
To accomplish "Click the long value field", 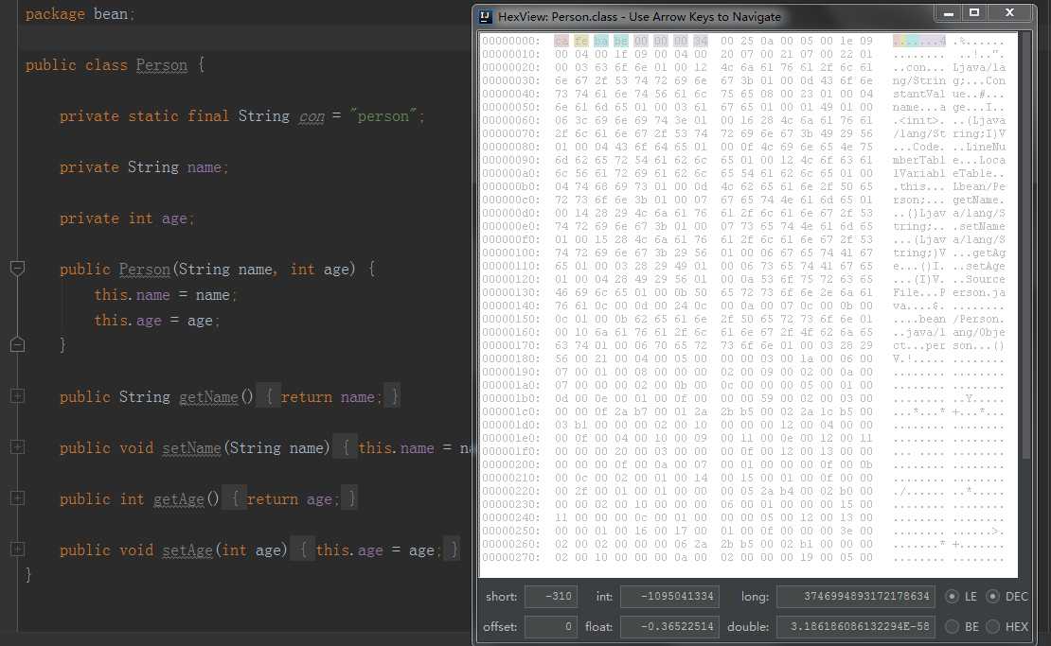I will 856,597.
